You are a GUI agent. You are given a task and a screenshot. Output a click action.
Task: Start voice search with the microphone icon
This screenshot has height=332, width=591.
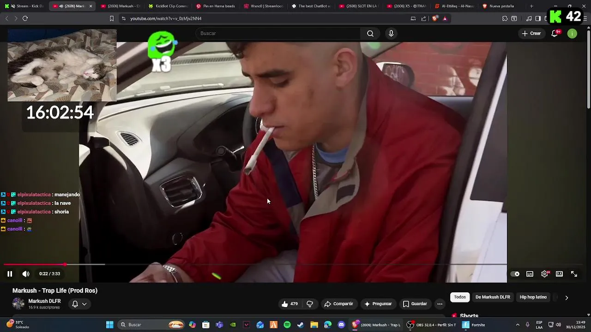pos(391,33)
